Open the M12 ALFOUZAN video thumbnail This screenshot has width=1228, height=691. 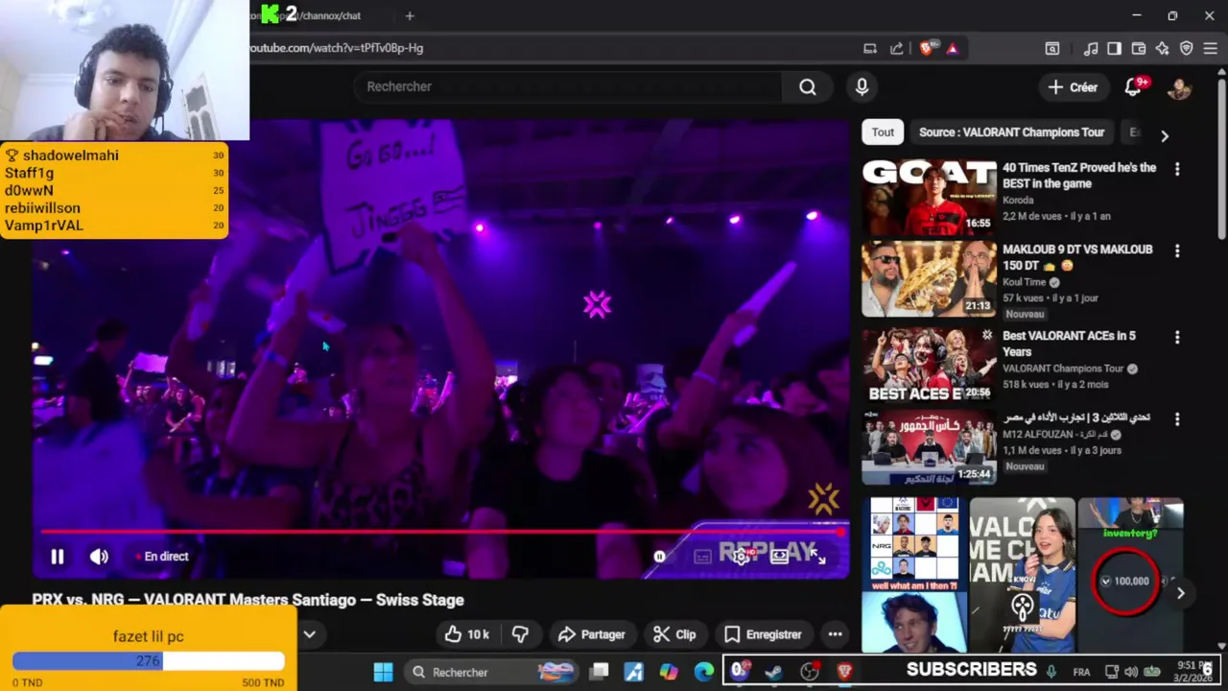[929, 447]
